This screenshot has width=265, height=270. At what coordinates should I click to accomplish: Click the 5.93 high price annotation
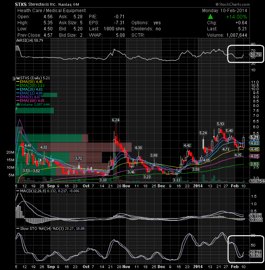tap(220, 124)
